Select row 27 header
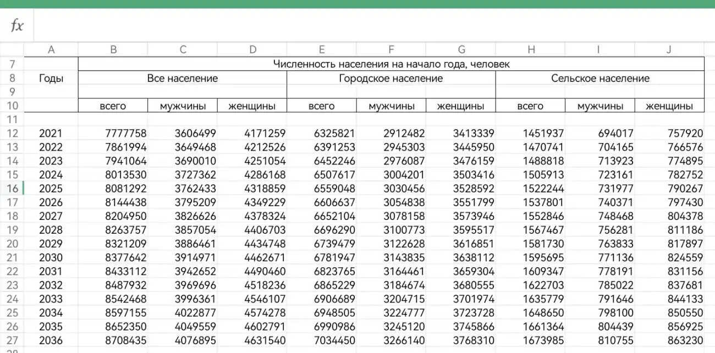This screenshot has width=715, height=353. (x=12, y=340)
